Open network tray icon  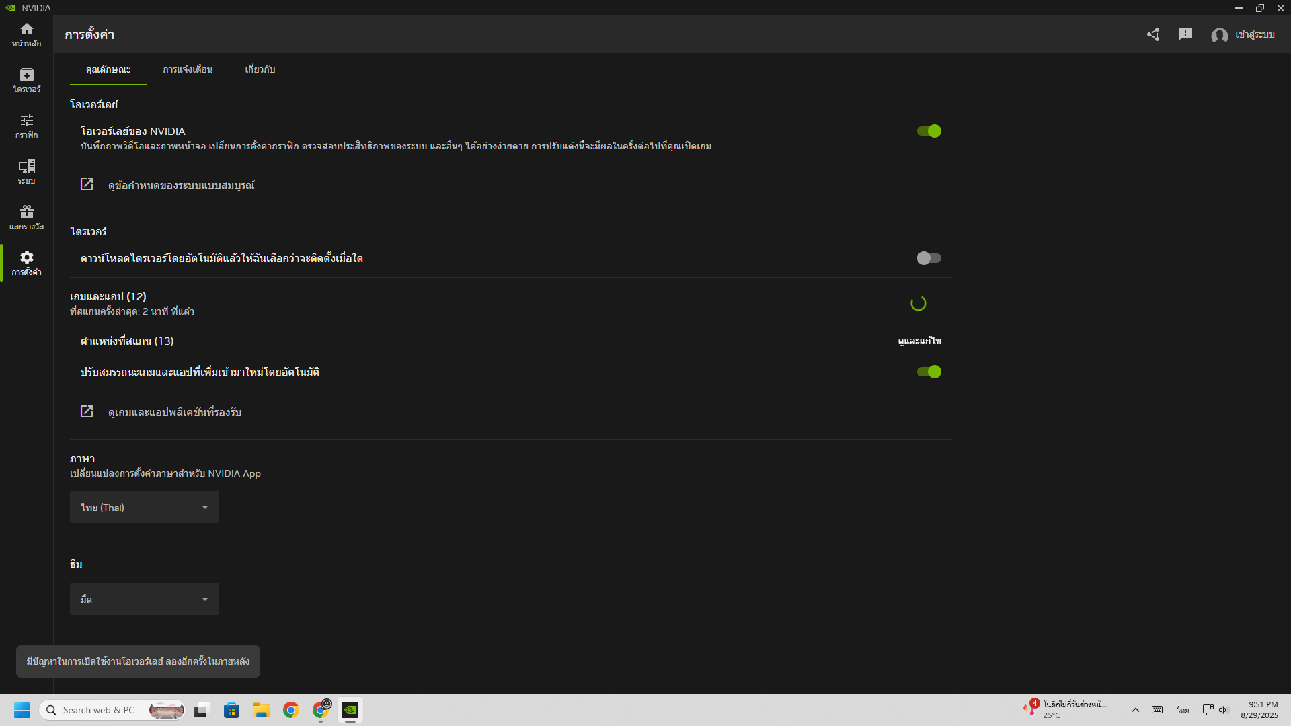[1208, 710]
